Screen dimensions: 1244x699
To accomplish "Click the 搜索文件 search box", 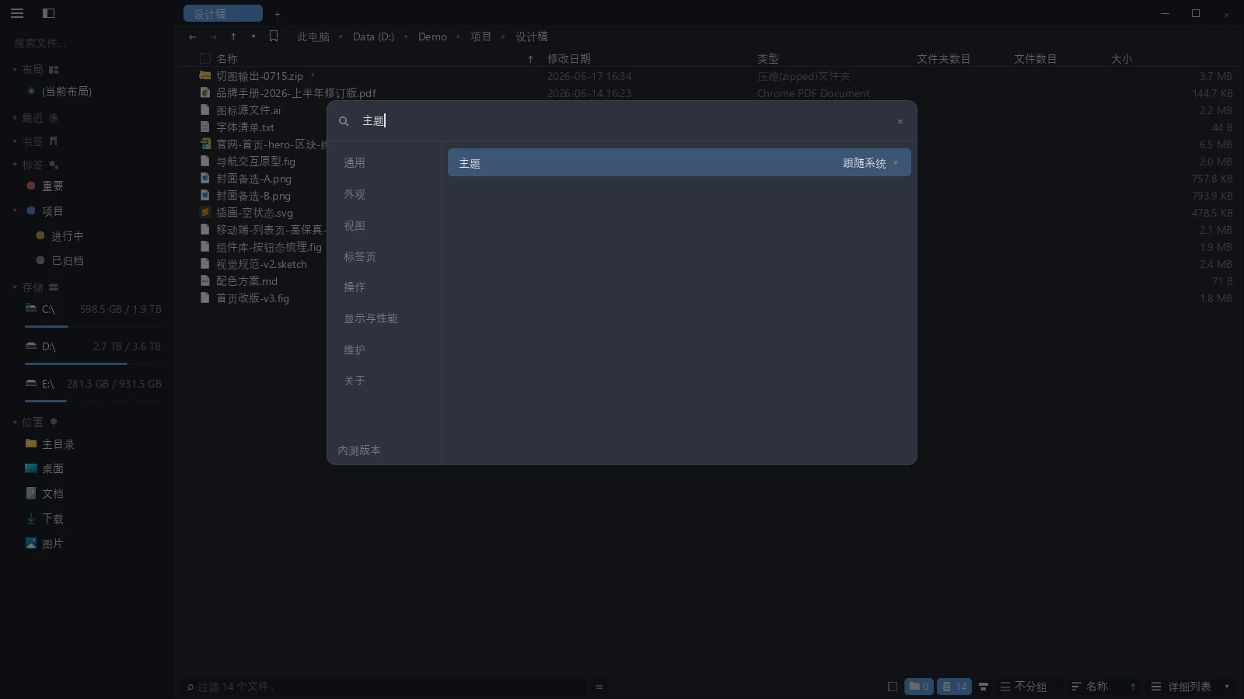I will pos(87,43).
